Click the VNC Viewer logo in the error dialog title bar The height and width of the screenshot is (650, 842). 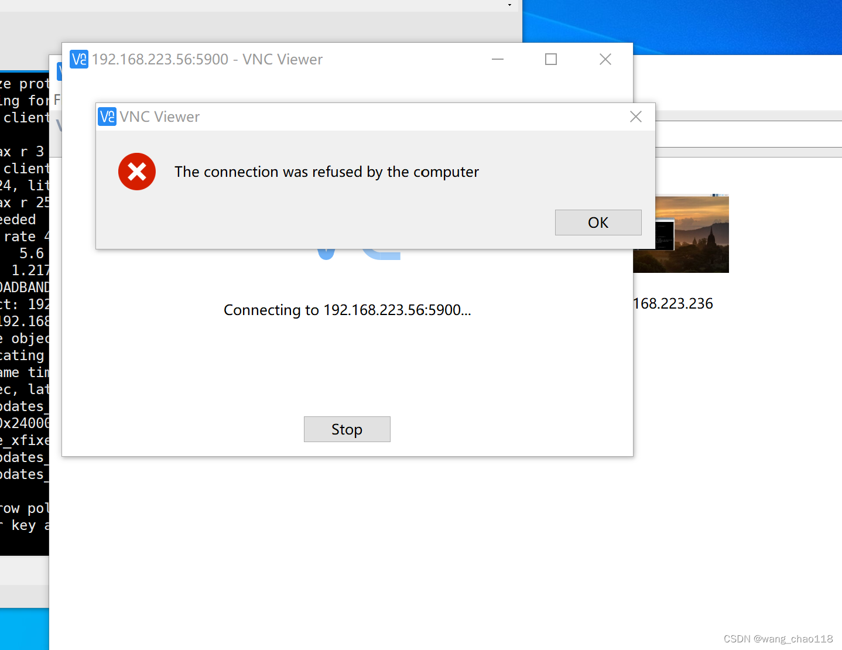pos(107,117)
